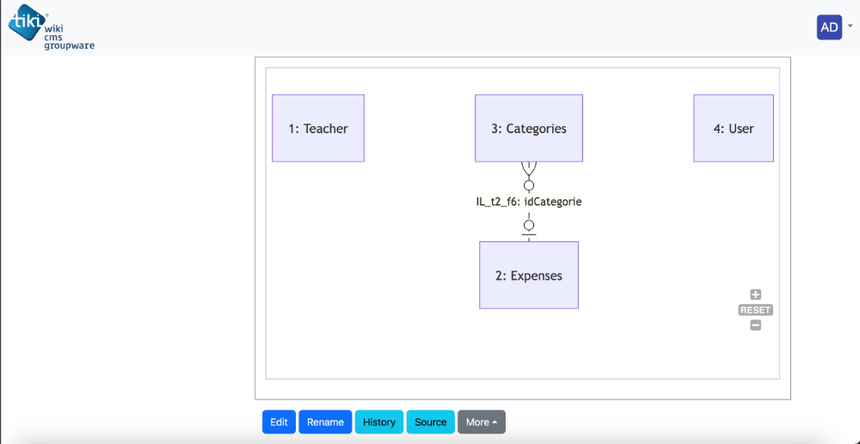The width and height of the screenshot is (860, 444).
Task: Click the Tiki wiki cms groupware logo
Action: point(51,28)
